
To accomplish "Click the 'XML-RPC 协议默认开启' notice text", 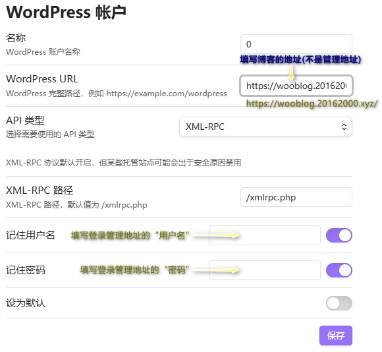I will (x=124, y=163).
